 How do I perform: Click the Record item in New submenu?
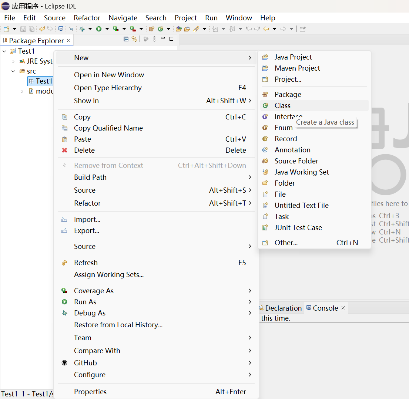pyautogui.click(x=285, y=139)
